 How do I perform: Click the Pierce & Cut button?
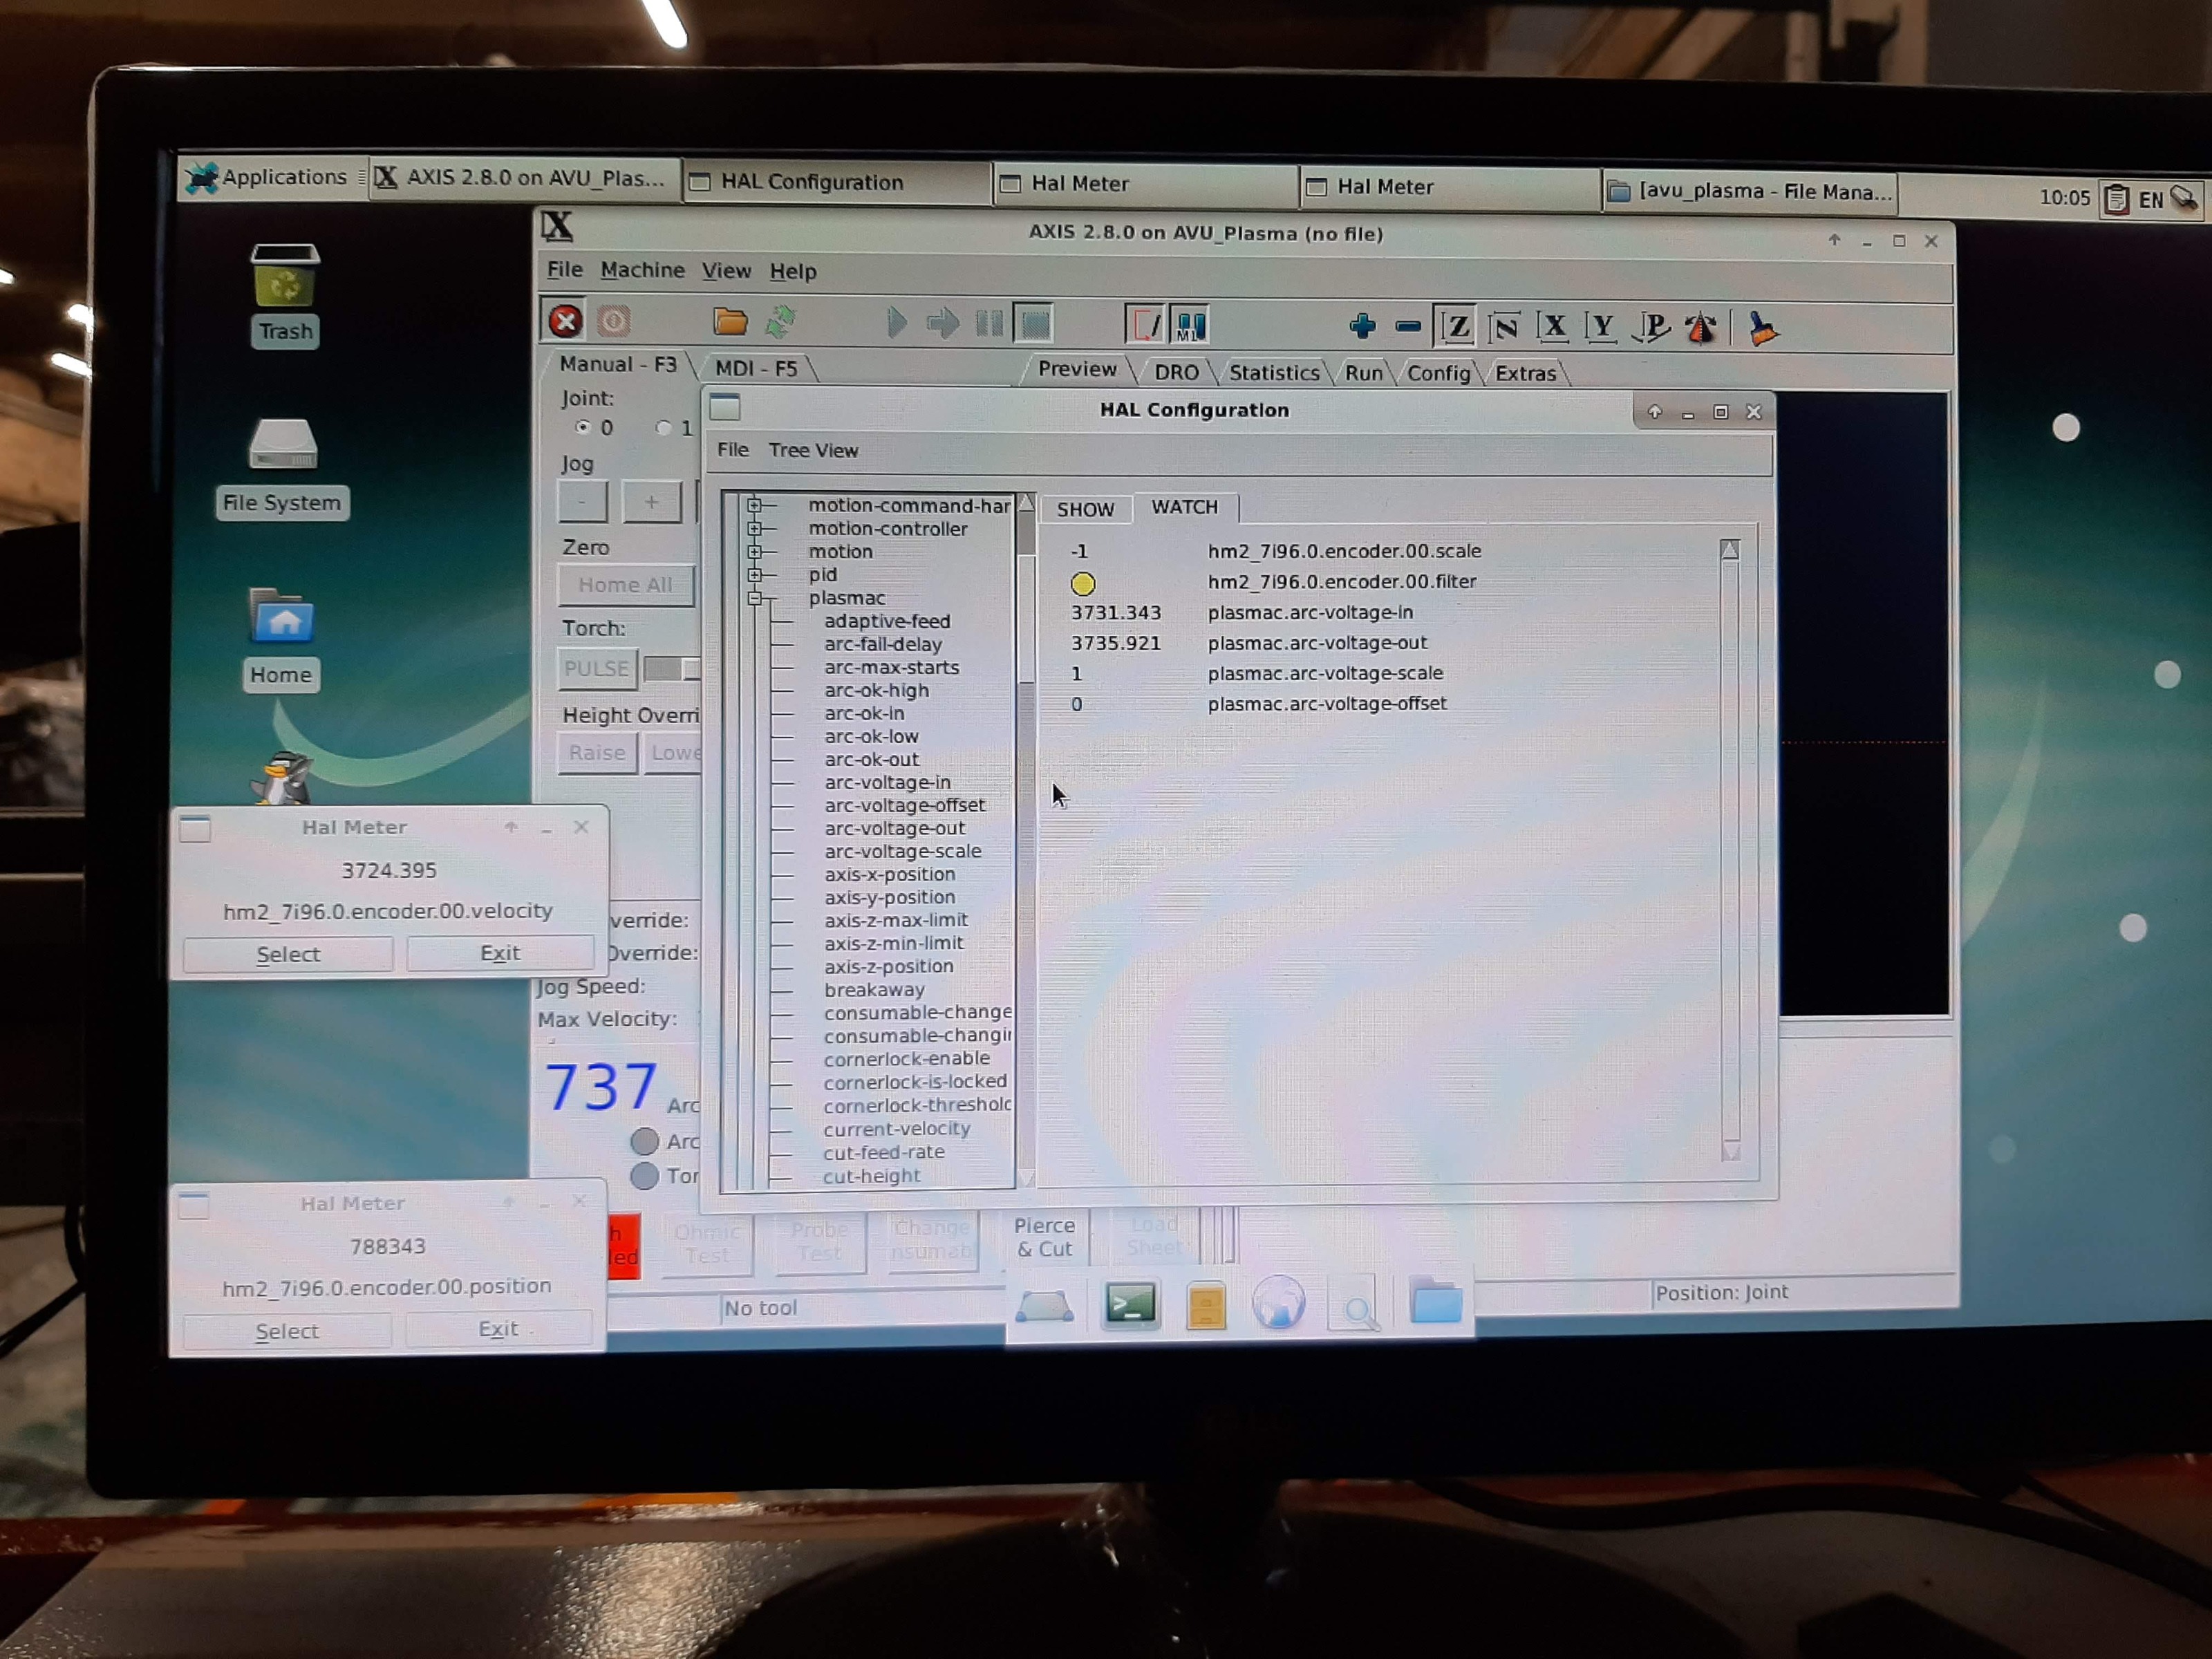[1044, 1237]
